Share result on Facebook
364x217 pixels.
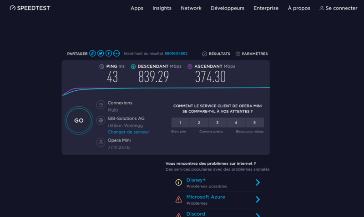point(108,54)
